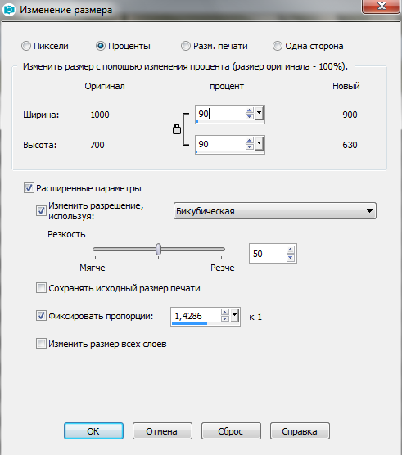Toggle Изменить разрешение, используя checkbox

click(41, 210)
